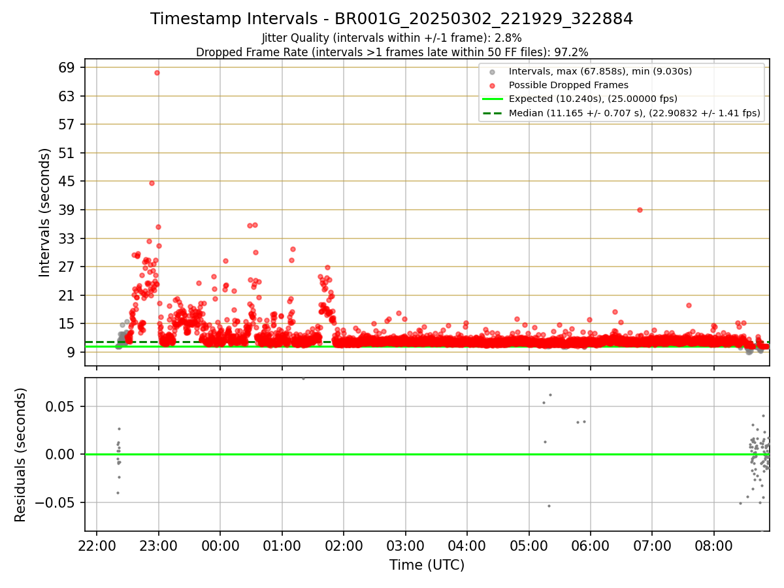Image resolution: width=784 pixels, height=588 pixels.
Task: Click the residuals tick label −0.05
Action: point(55,503)
